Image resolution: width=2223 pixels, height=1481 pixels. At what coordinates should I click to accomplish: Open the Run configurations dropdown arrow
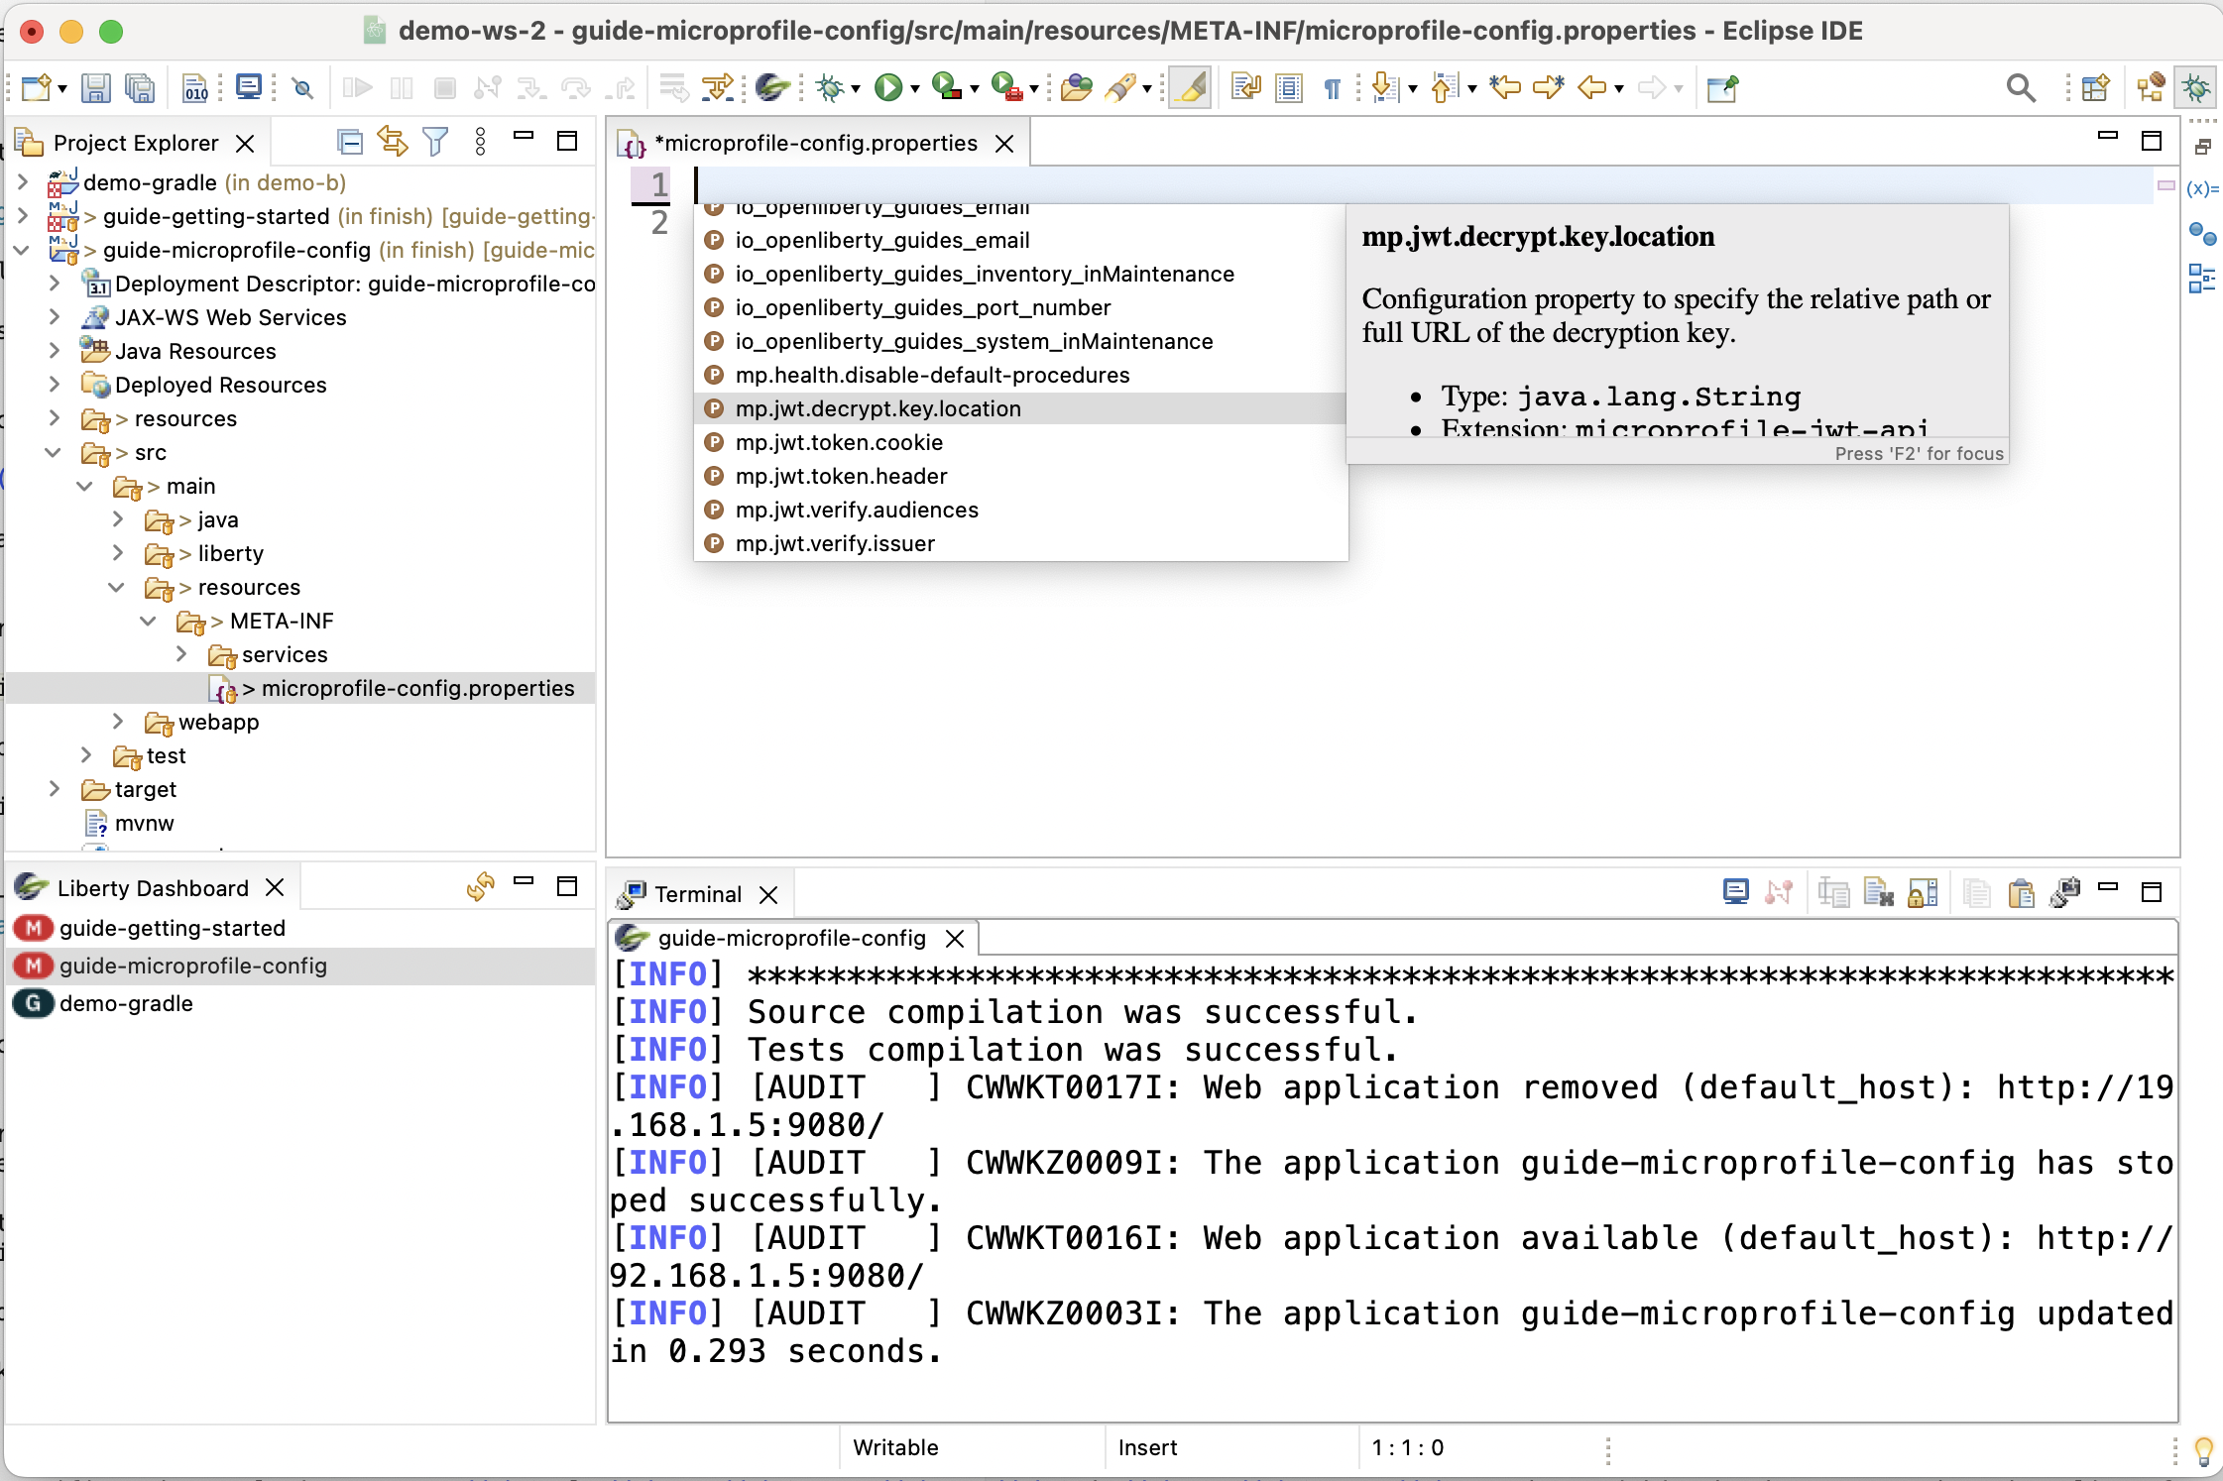pos(914,89)
